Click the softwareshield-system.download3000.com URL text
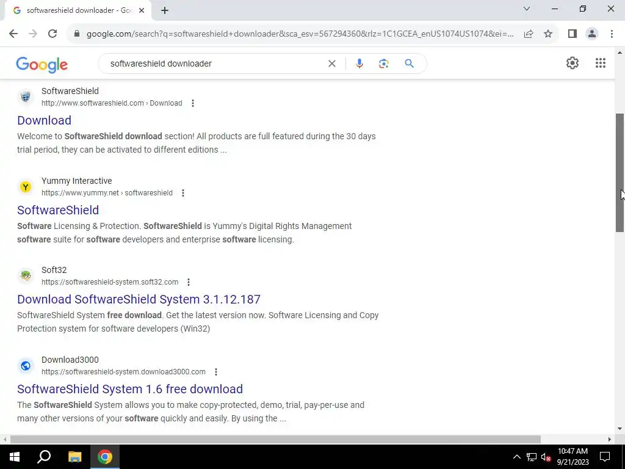The image size is (625, 469). tap(123, 372)
